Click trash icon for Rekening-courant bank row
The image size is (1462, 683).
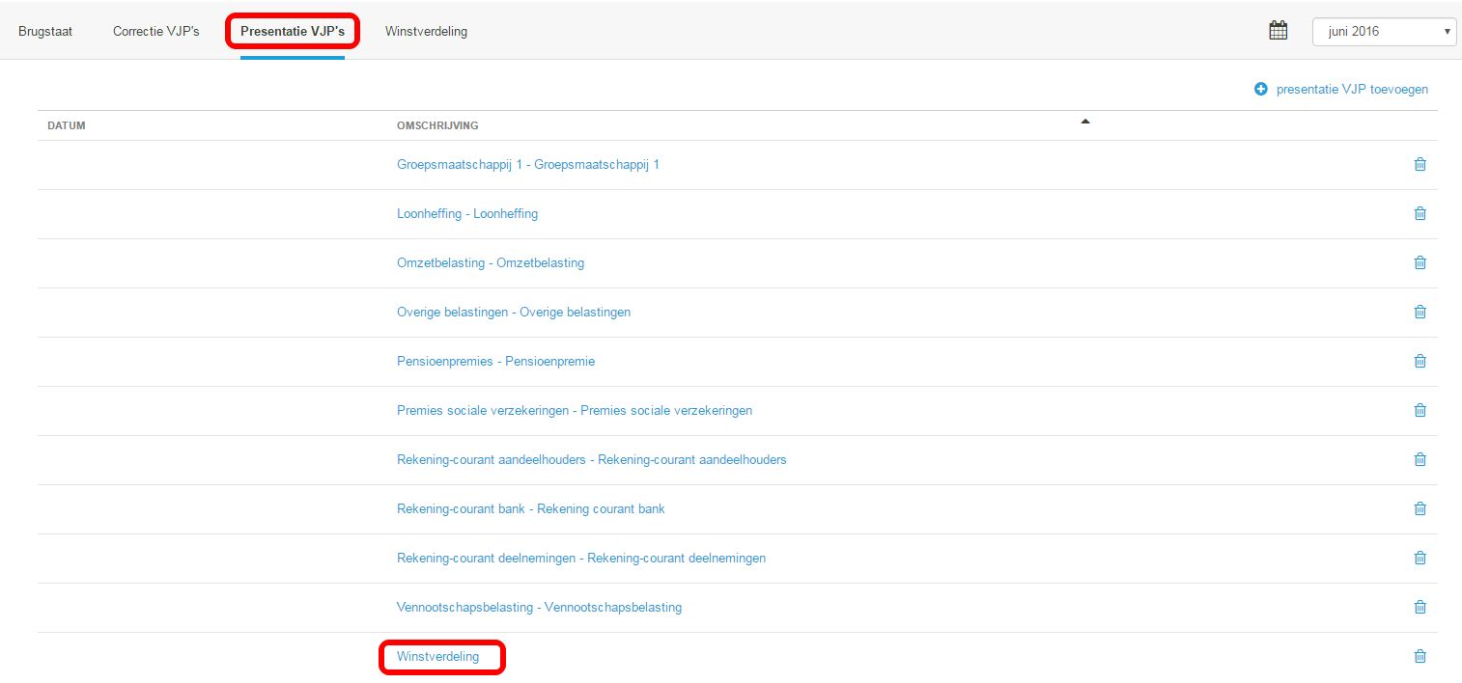[x=1420, y=508]
